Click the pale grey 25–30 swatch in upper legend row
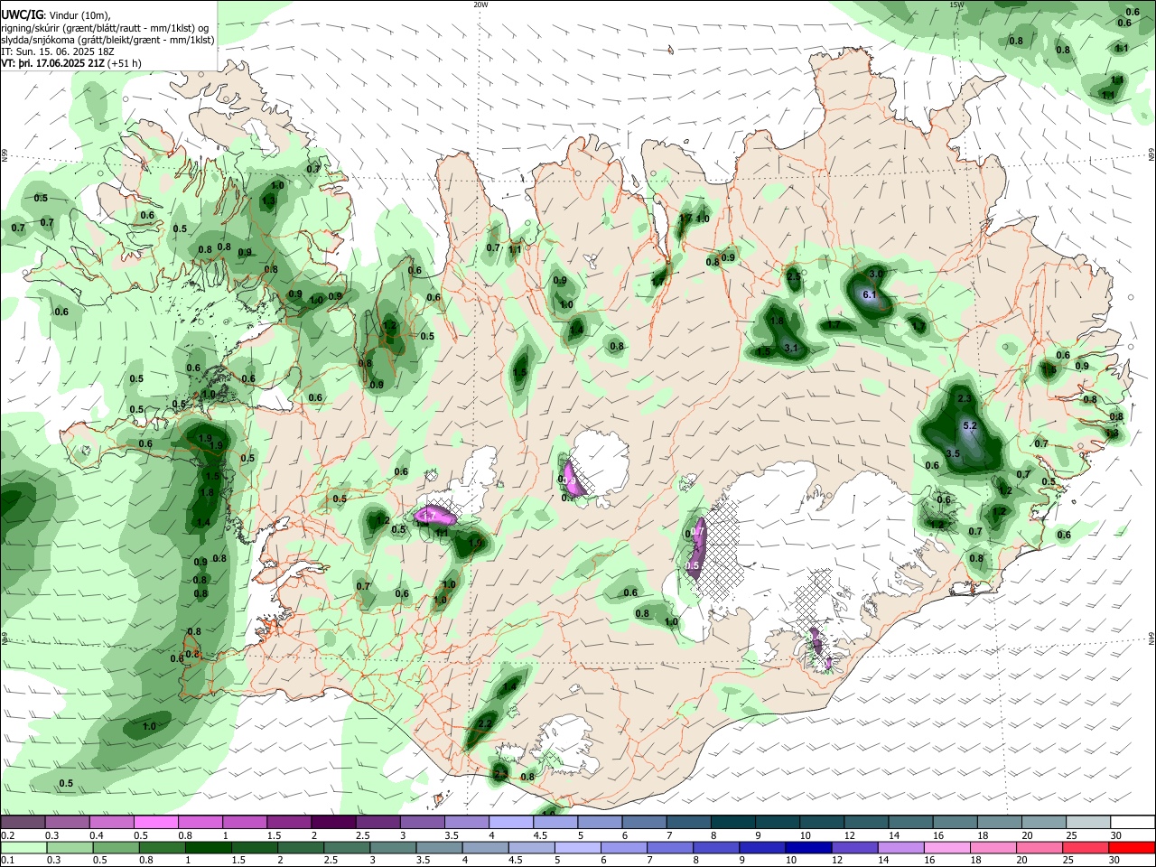This screenshot has height=867, width=1156. click(1088, 823)
